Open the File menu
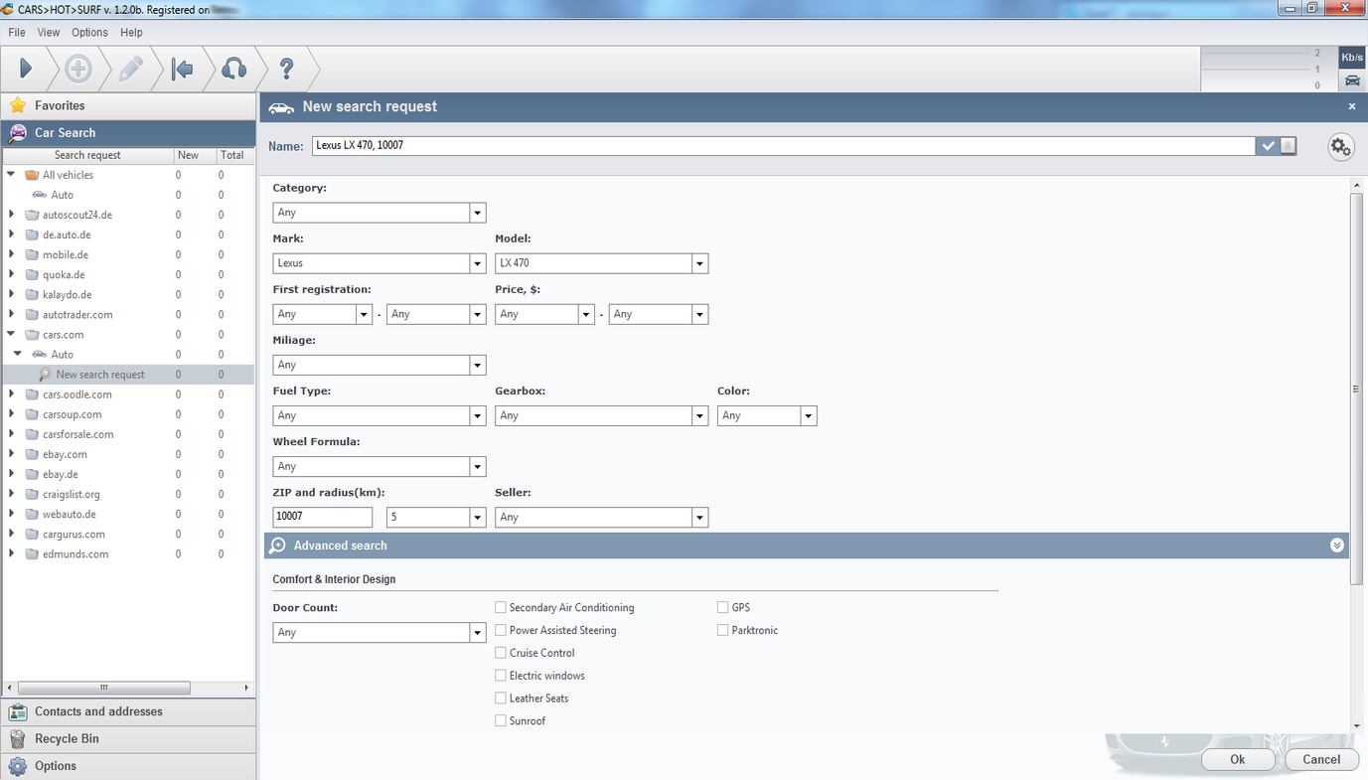 (x=17, y=33)
